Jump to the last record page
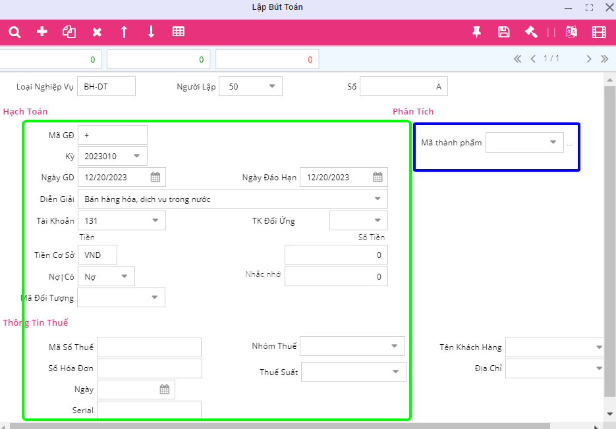Screen dimensions: 616x429 pos(604,59)
